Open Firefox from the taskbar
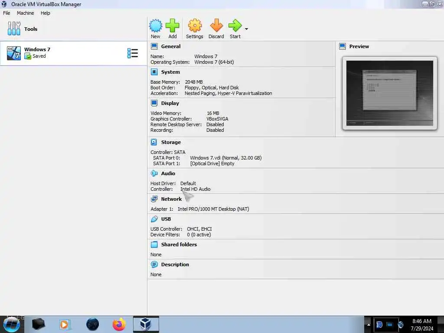444x333 pixels. (119, 324)
